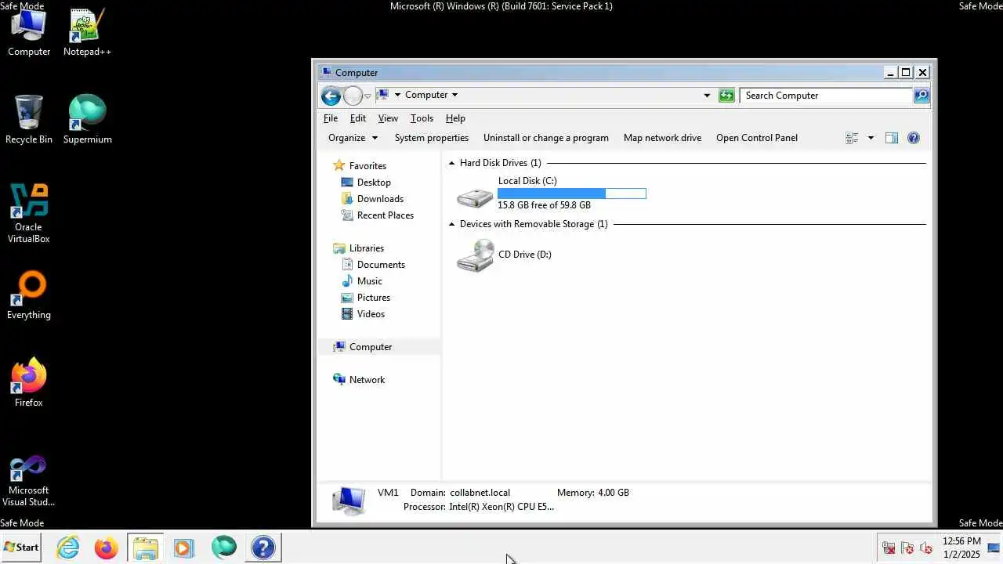This screenshot has width=1003, height=564.
Task: Click the 15.8 GB free of 59.8 GB text
Action: [x=544, y=205]
